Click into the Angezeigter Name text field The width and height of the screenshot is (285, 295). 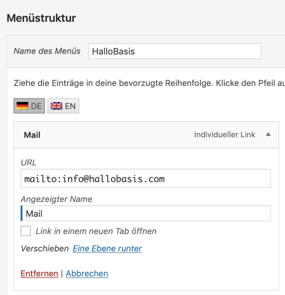point(145,214)
